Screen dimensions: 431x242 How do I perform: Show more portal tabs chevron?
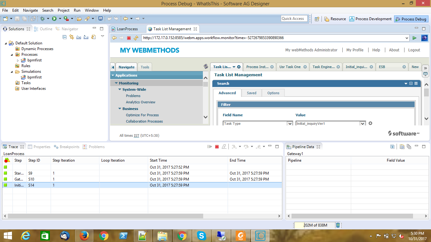coord(425,68)
